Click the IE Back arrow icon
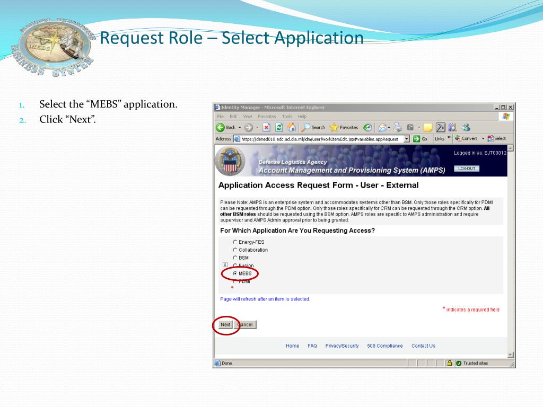This screenshot has height=407, width=543. pyautogui.click(x=220, y=127)
